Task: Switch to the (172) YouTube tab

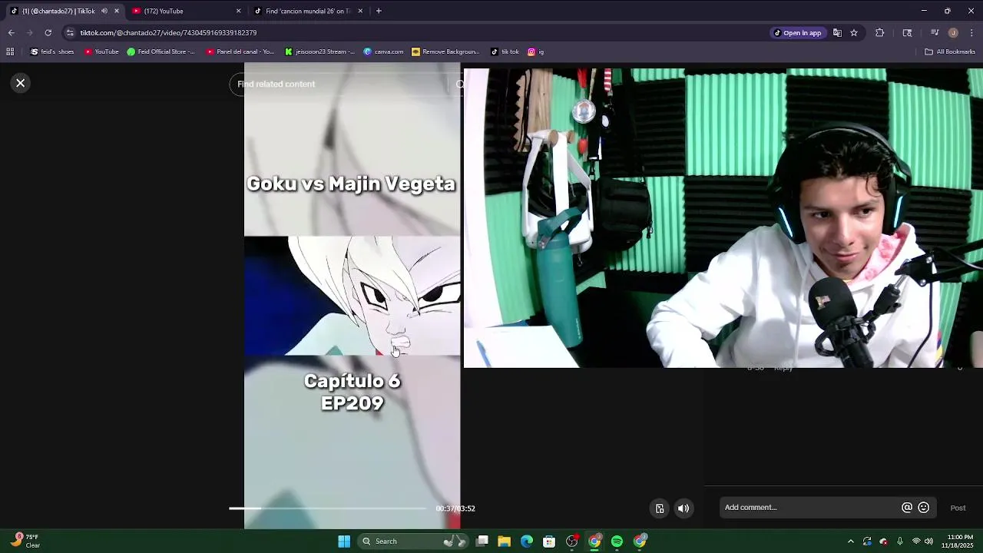Action: 186,11
